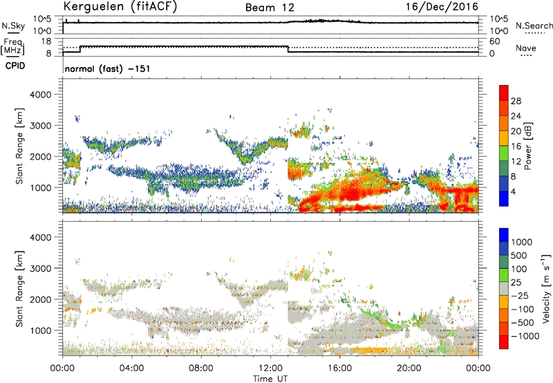Click the "16:00" time tick label
Viewport: 553px width, 383px height.
point(339,368)
